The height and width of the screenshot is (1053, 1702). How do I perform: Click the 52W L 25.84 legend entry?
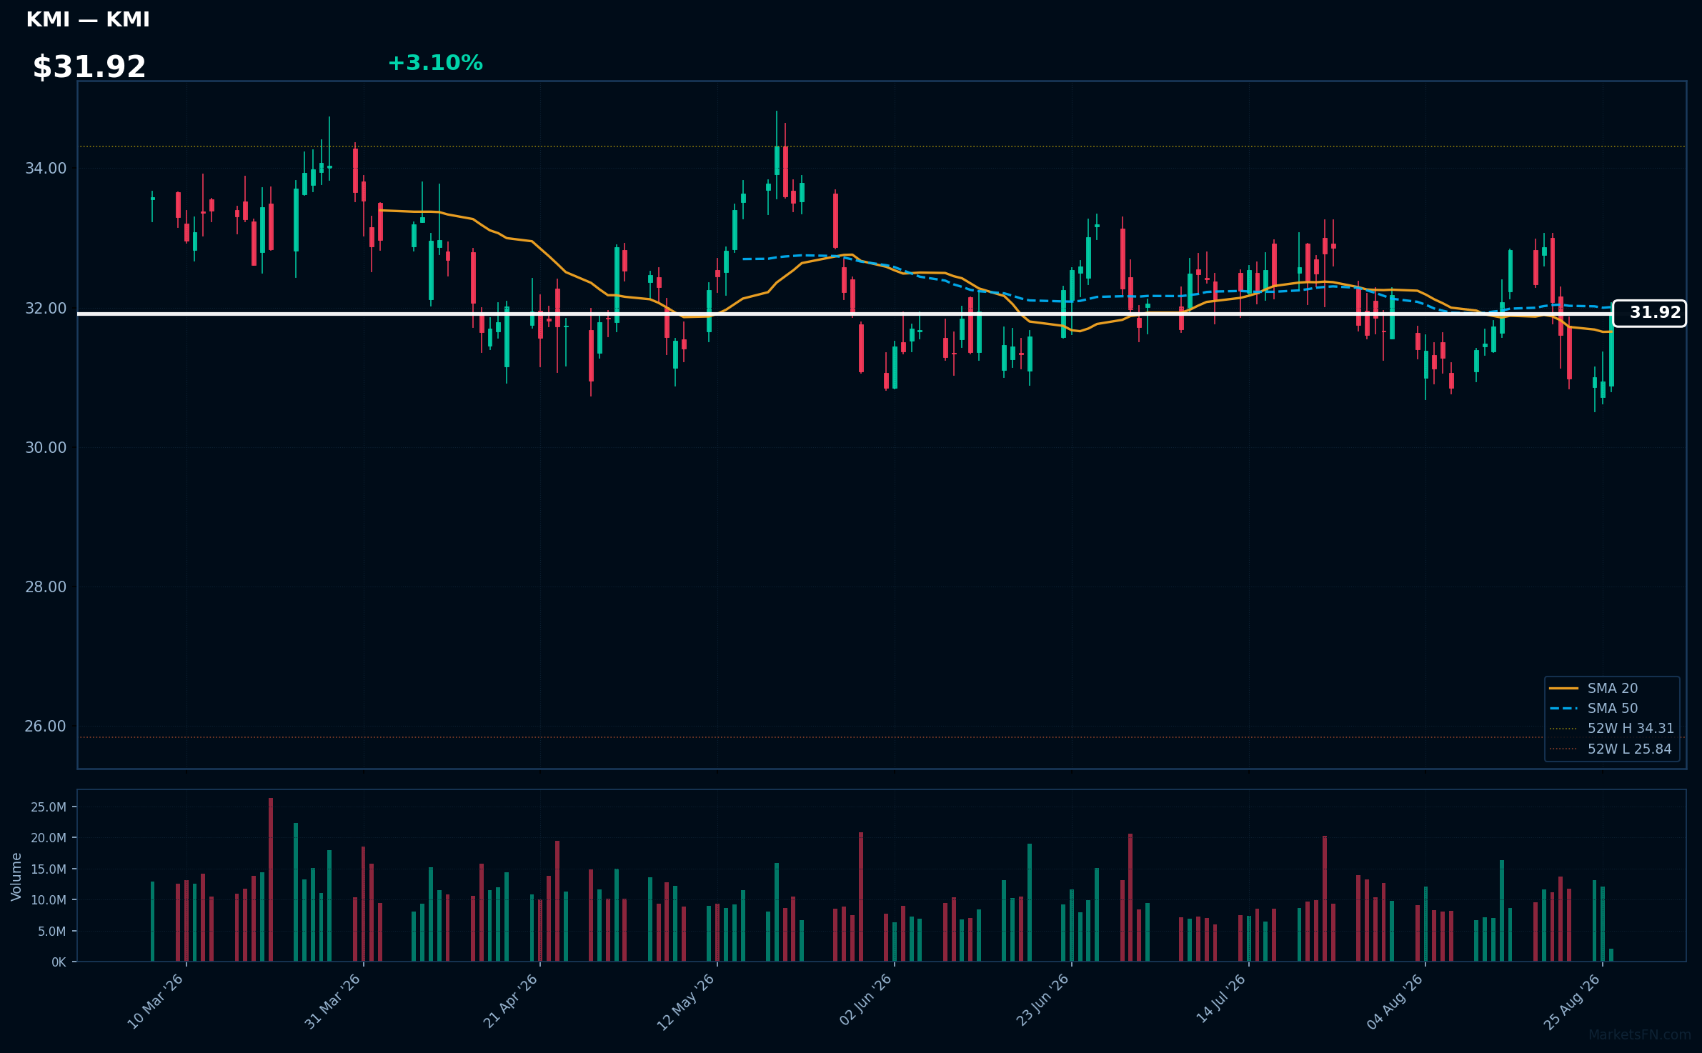pos(1611,749)
